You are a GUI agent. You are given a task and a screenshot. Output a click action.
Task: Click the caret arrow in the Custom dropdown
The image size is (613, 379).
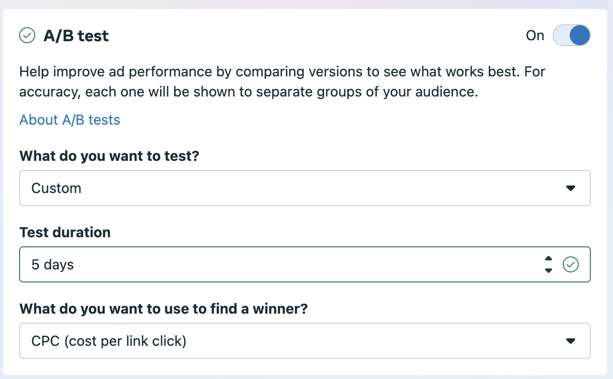pyautogui.click(x=570, y=188)
